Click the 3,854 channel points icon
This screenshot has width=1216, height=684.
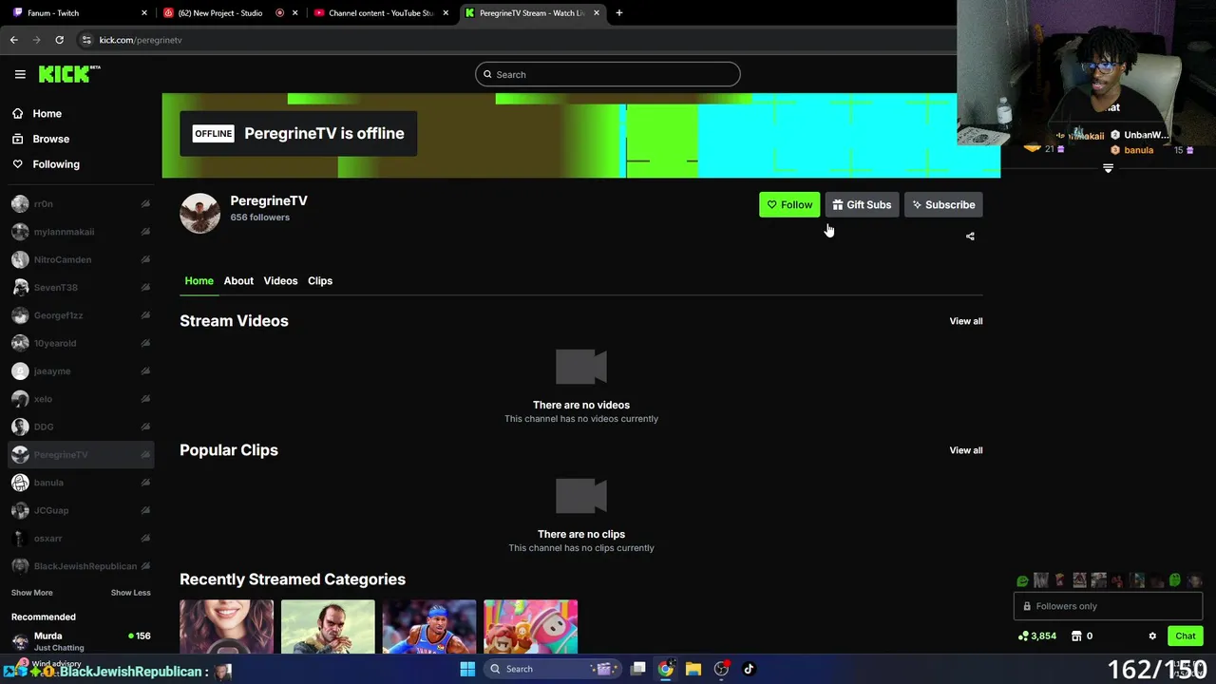tap(1023, 636)
